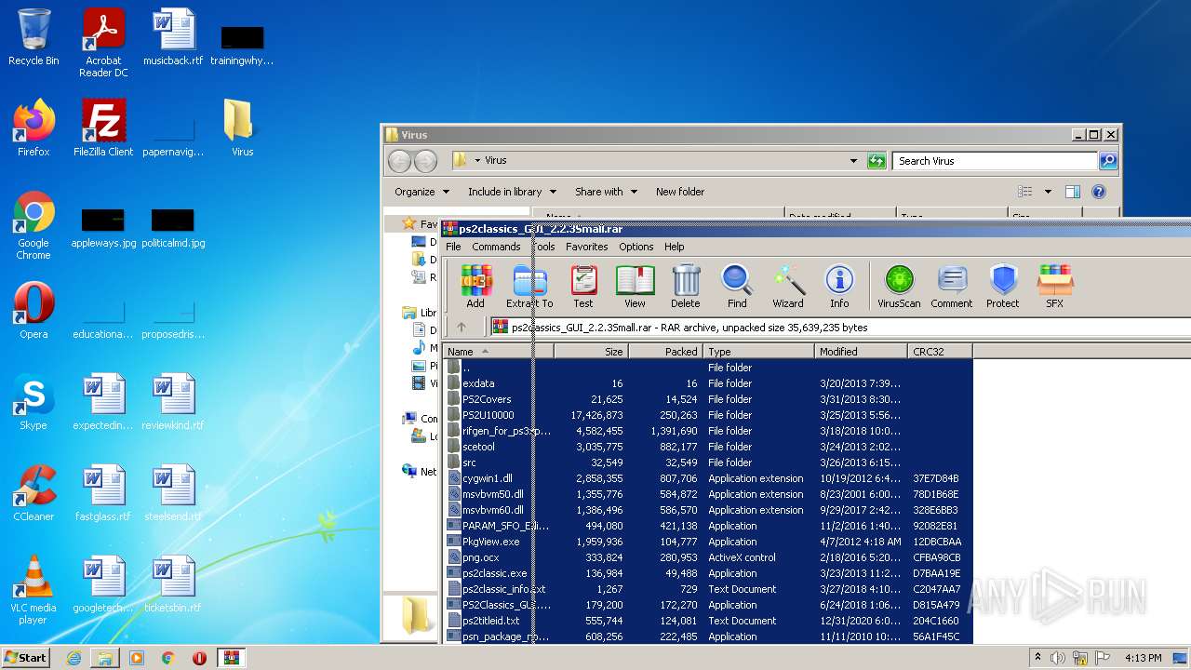Select the scetool folder row

click(x=707, y=447)
